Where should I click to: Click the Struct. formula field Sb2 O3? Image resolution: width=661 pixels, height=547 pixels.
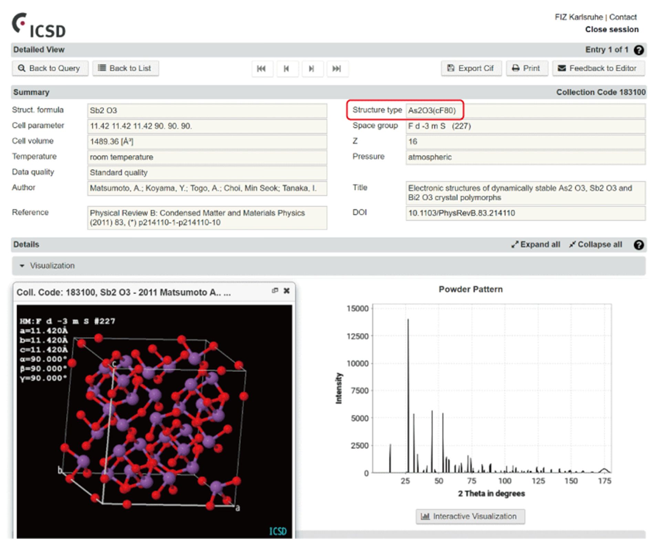click(207, 110)
